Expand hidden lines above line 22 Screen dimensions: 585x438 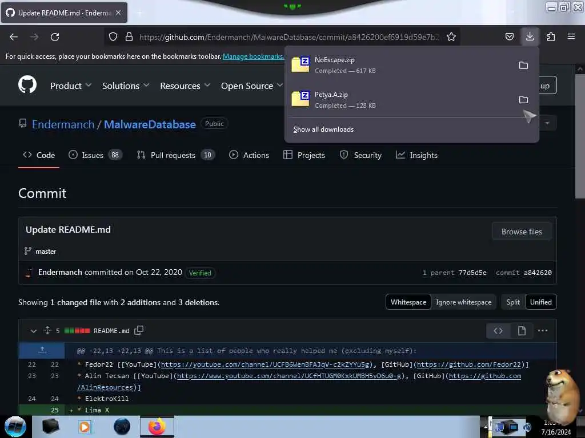click(x=42, y=350)
